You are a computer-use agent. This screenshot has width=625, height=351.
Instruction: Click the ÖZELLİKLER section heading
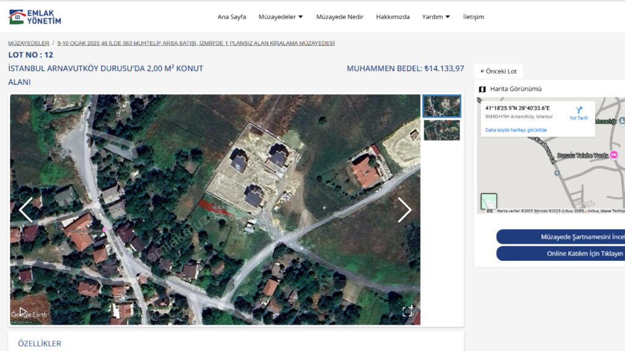tap(40, 344)
